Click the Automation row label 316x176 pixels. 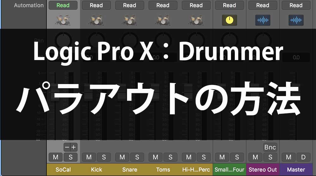29,5
